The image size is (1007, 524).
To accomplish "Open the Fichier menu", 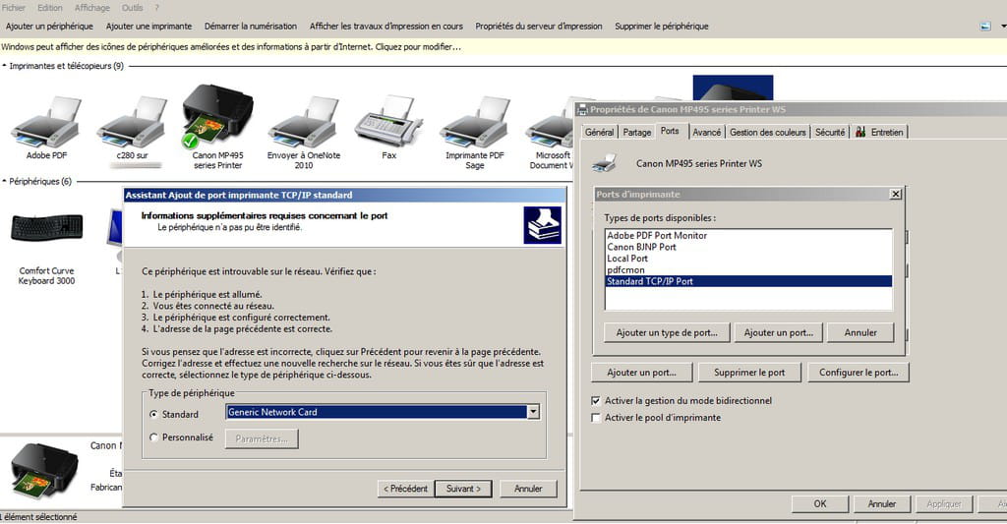I will click(x=14, y=8).
